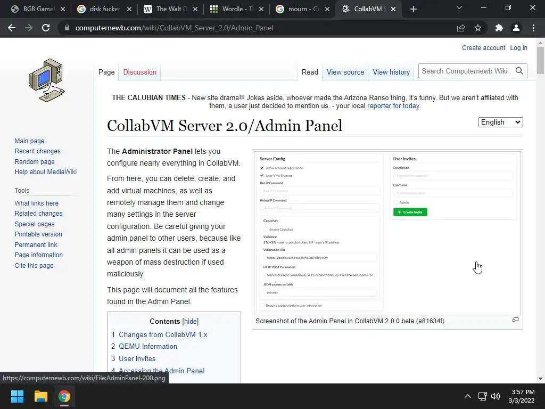Click the browser forward arrow
Image resolution: width=545 pixels, height=409 pixels.
29,28
